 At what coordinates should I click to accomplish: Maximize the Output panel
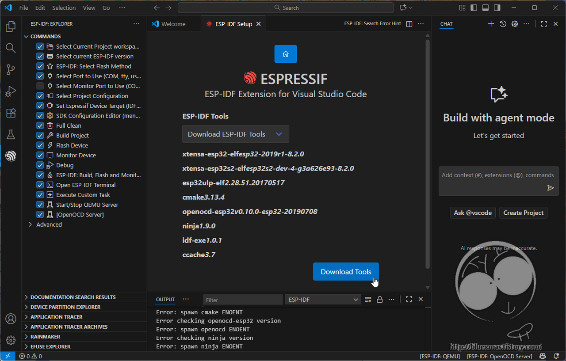409,299
